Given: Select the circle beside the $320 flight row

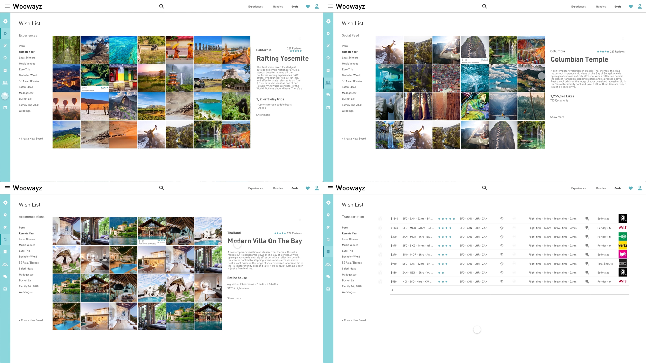Looking at the screenshot, I should [x=380, y=237].
